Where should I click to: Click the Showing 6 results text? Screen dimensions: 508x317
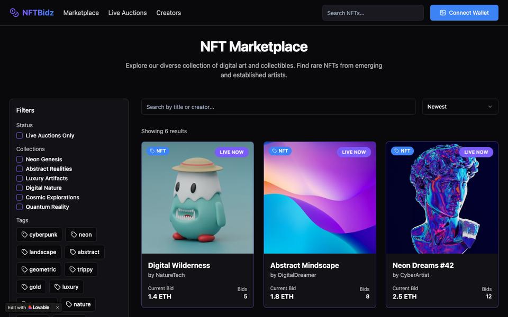164,131
